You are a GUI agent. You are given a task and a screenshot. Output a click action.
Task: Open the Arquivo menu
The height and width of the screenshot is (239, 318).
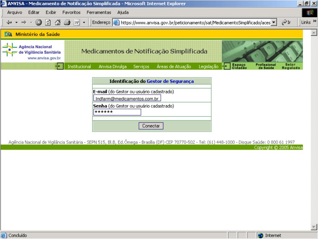pos(15,12)
